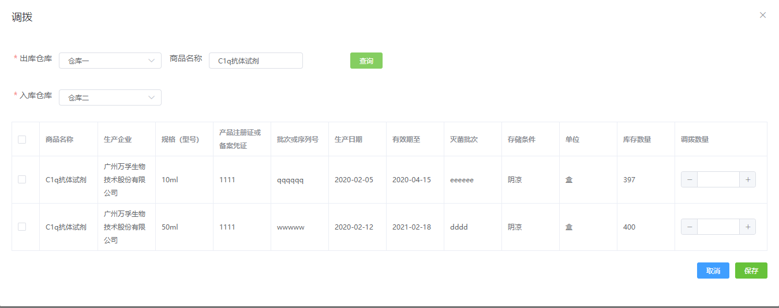Click the 库存数量 column header
The image size is (779, 308).
click(x=637, y=140)
